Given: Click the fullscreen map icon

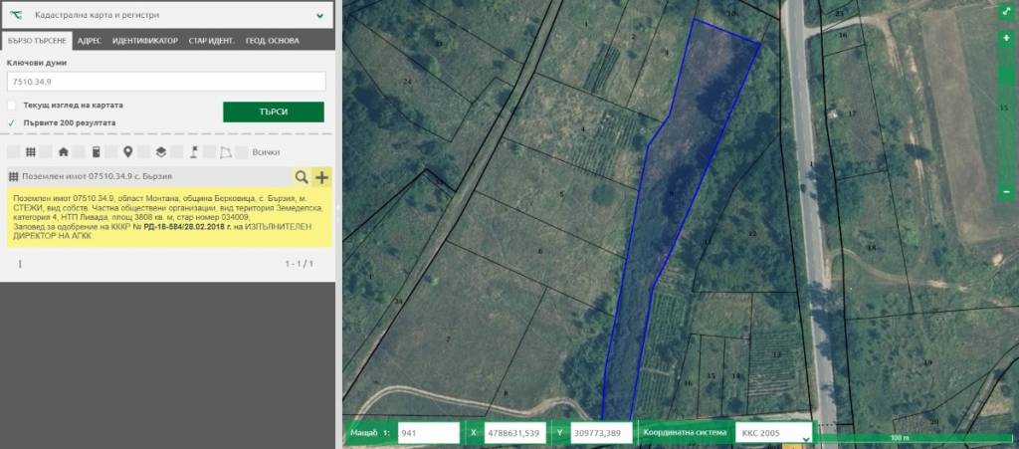Looking at the screenshot, I should pos(1007,13).
